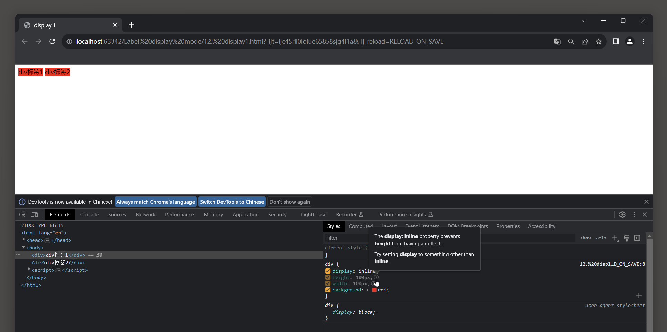Expand the background shorthand property
Screen dimensions: 667x332
pos(368,290)
